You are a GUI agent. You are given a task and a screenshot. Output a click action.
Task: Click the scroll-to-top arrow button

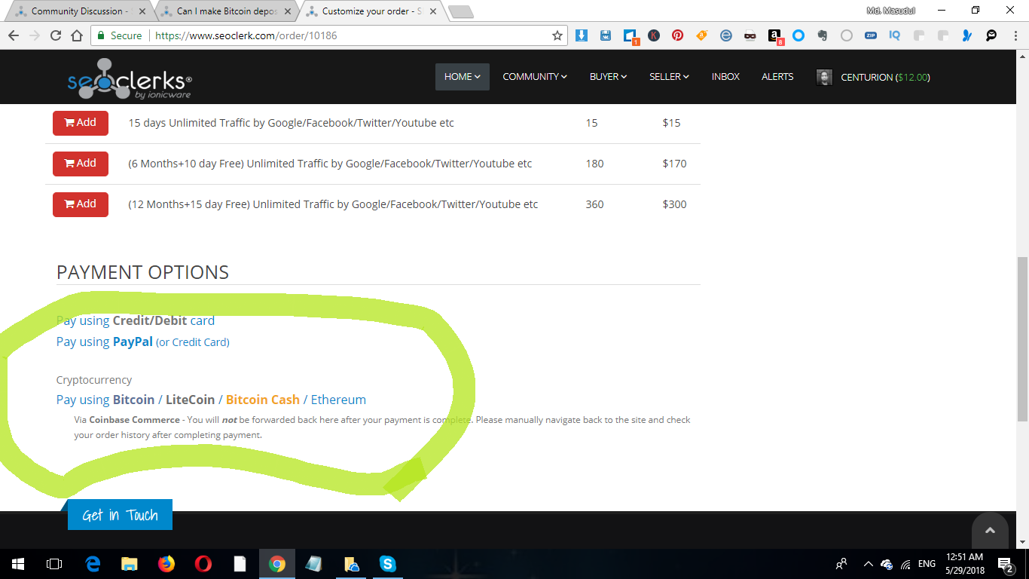pyautogui.click(x=990, y=531)
